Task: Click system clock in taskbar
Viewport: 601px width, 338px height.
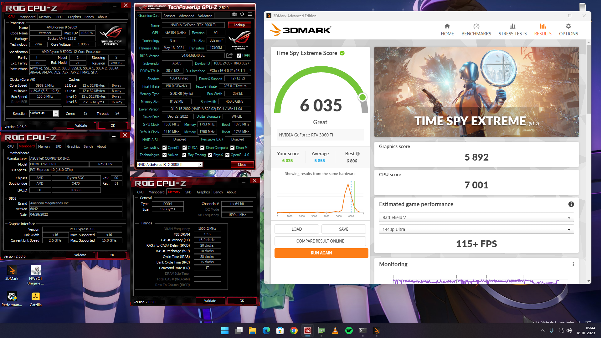Action: [x=586, y=330]
